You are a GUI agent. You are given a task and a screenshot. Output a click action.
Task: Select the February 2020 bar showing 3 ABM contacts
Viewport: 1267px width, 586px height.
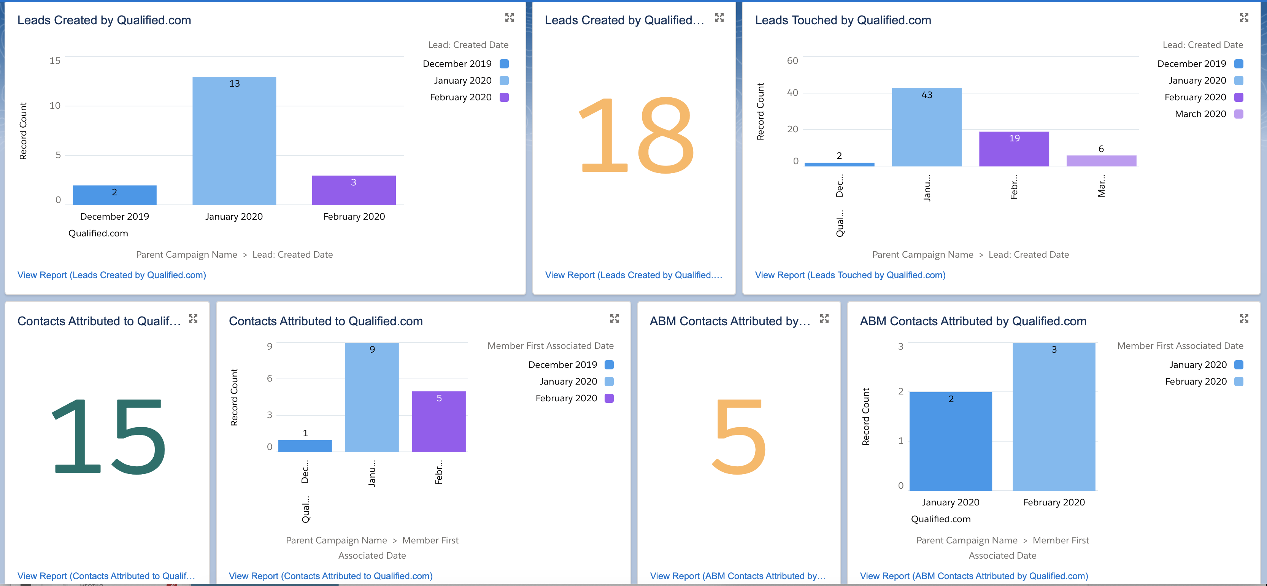pos(1054,417)
